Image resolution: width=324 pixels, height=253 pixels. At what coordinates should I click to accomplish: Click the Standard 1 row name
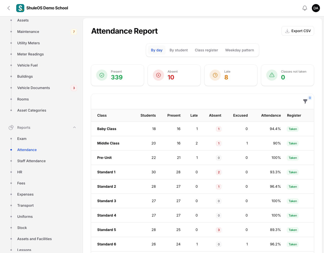pos(106,172)
